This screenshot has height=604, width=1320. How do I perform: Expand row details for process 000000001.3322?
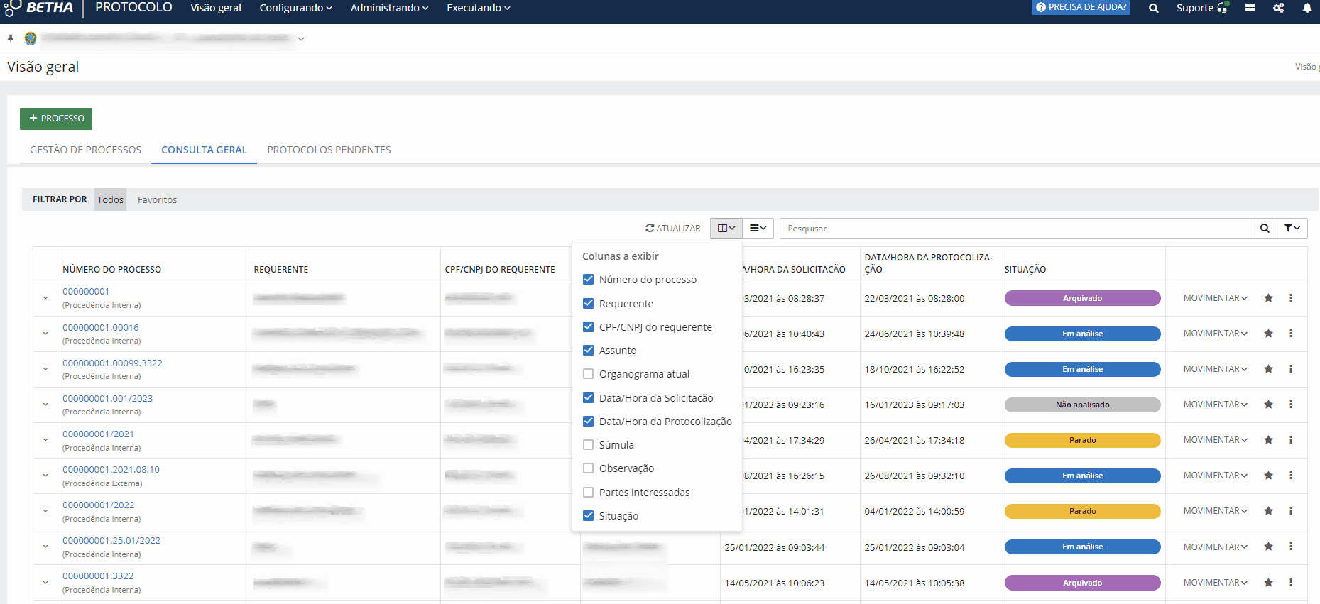coord(45,583)
